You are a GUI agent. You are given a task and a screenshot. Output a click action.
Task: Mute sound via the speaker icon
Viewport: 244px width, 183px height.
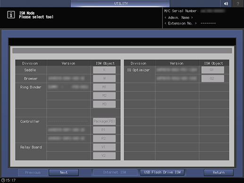pos(226,3)
